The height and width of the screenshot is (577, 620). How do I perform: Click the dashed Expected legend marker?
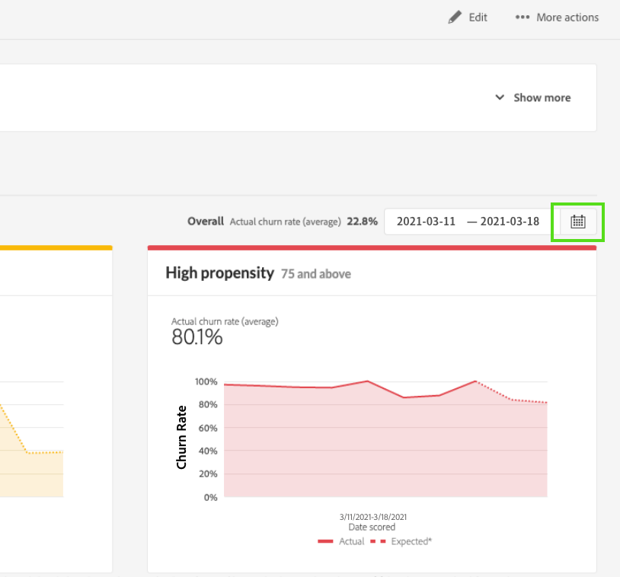(378, 541)
